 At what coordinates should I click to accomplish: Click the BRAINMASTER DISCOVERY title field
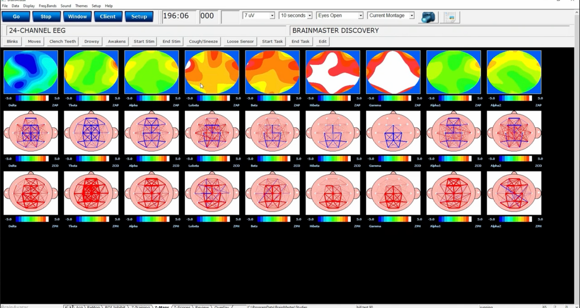pos(429,31)
